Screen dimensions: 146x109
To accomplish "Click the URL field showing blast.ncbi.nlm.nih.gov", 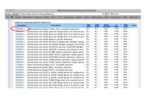I will click(x=62, y=14).
